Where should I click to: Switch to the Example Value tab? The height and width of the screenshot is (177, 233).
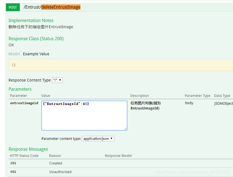(36, 54)
